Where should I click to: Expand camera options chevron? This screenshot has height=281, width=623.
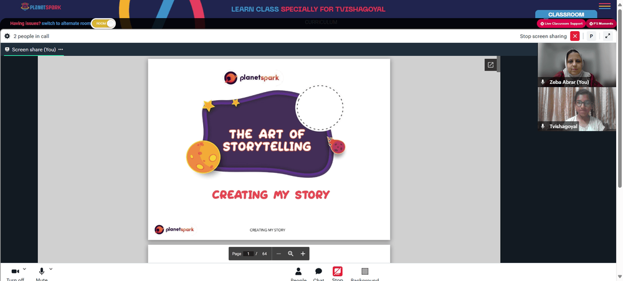[24, 269]
